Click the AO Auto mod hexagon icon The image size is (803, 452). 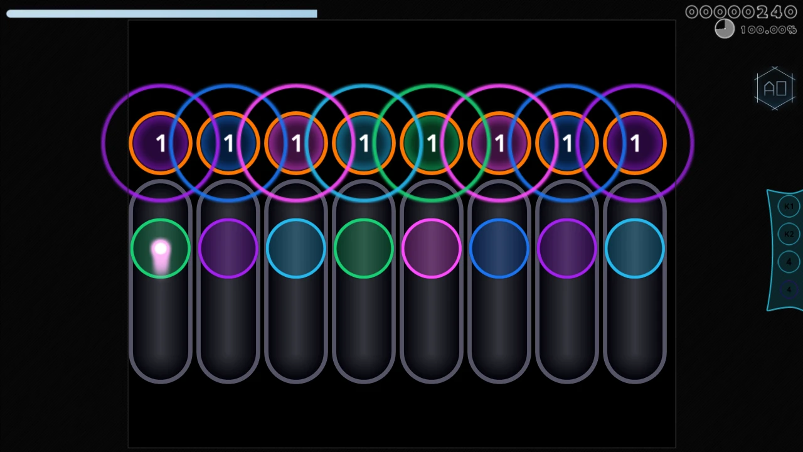click(775, 89)
